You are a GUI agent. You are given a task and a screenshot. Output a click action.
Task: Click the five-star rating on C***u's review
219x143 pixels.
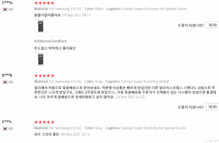pyautogui.click(x=44, y=3)
